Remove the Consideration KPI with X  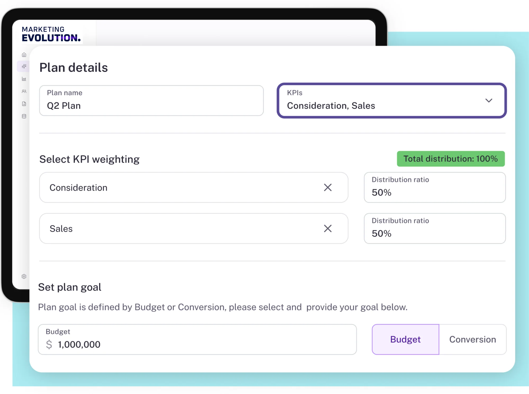(x=328, y=187)
